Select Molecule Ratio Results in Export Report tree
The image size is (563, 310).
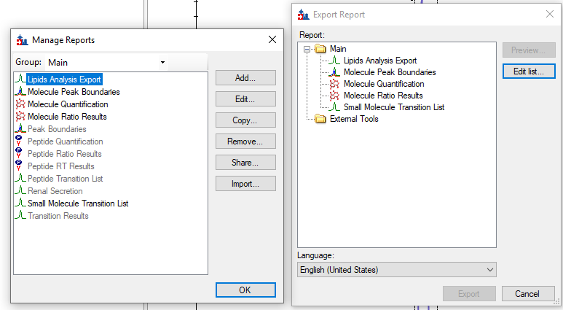pos(383,96)
